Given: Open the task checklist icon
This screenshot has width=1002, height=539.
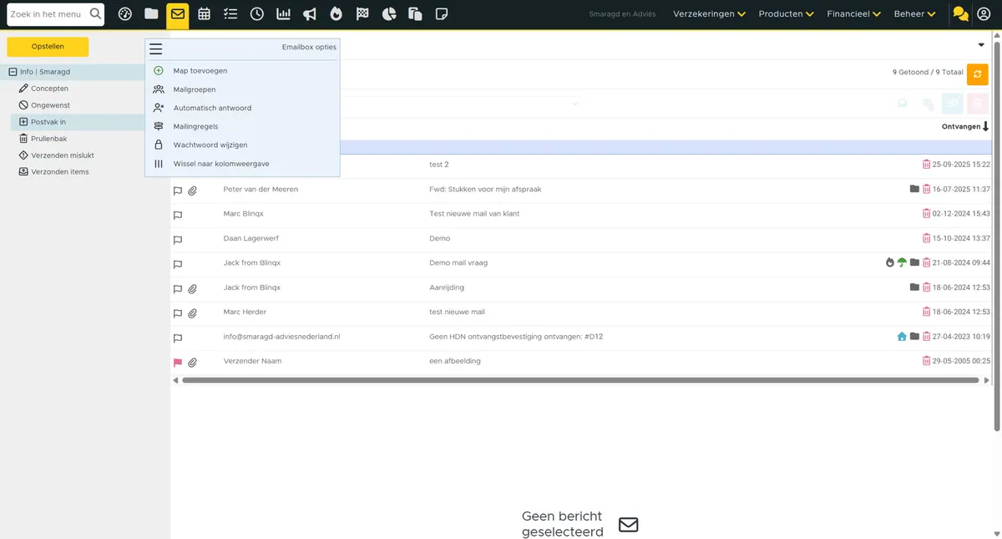Looking at the screenshot, I should (230, 14).
